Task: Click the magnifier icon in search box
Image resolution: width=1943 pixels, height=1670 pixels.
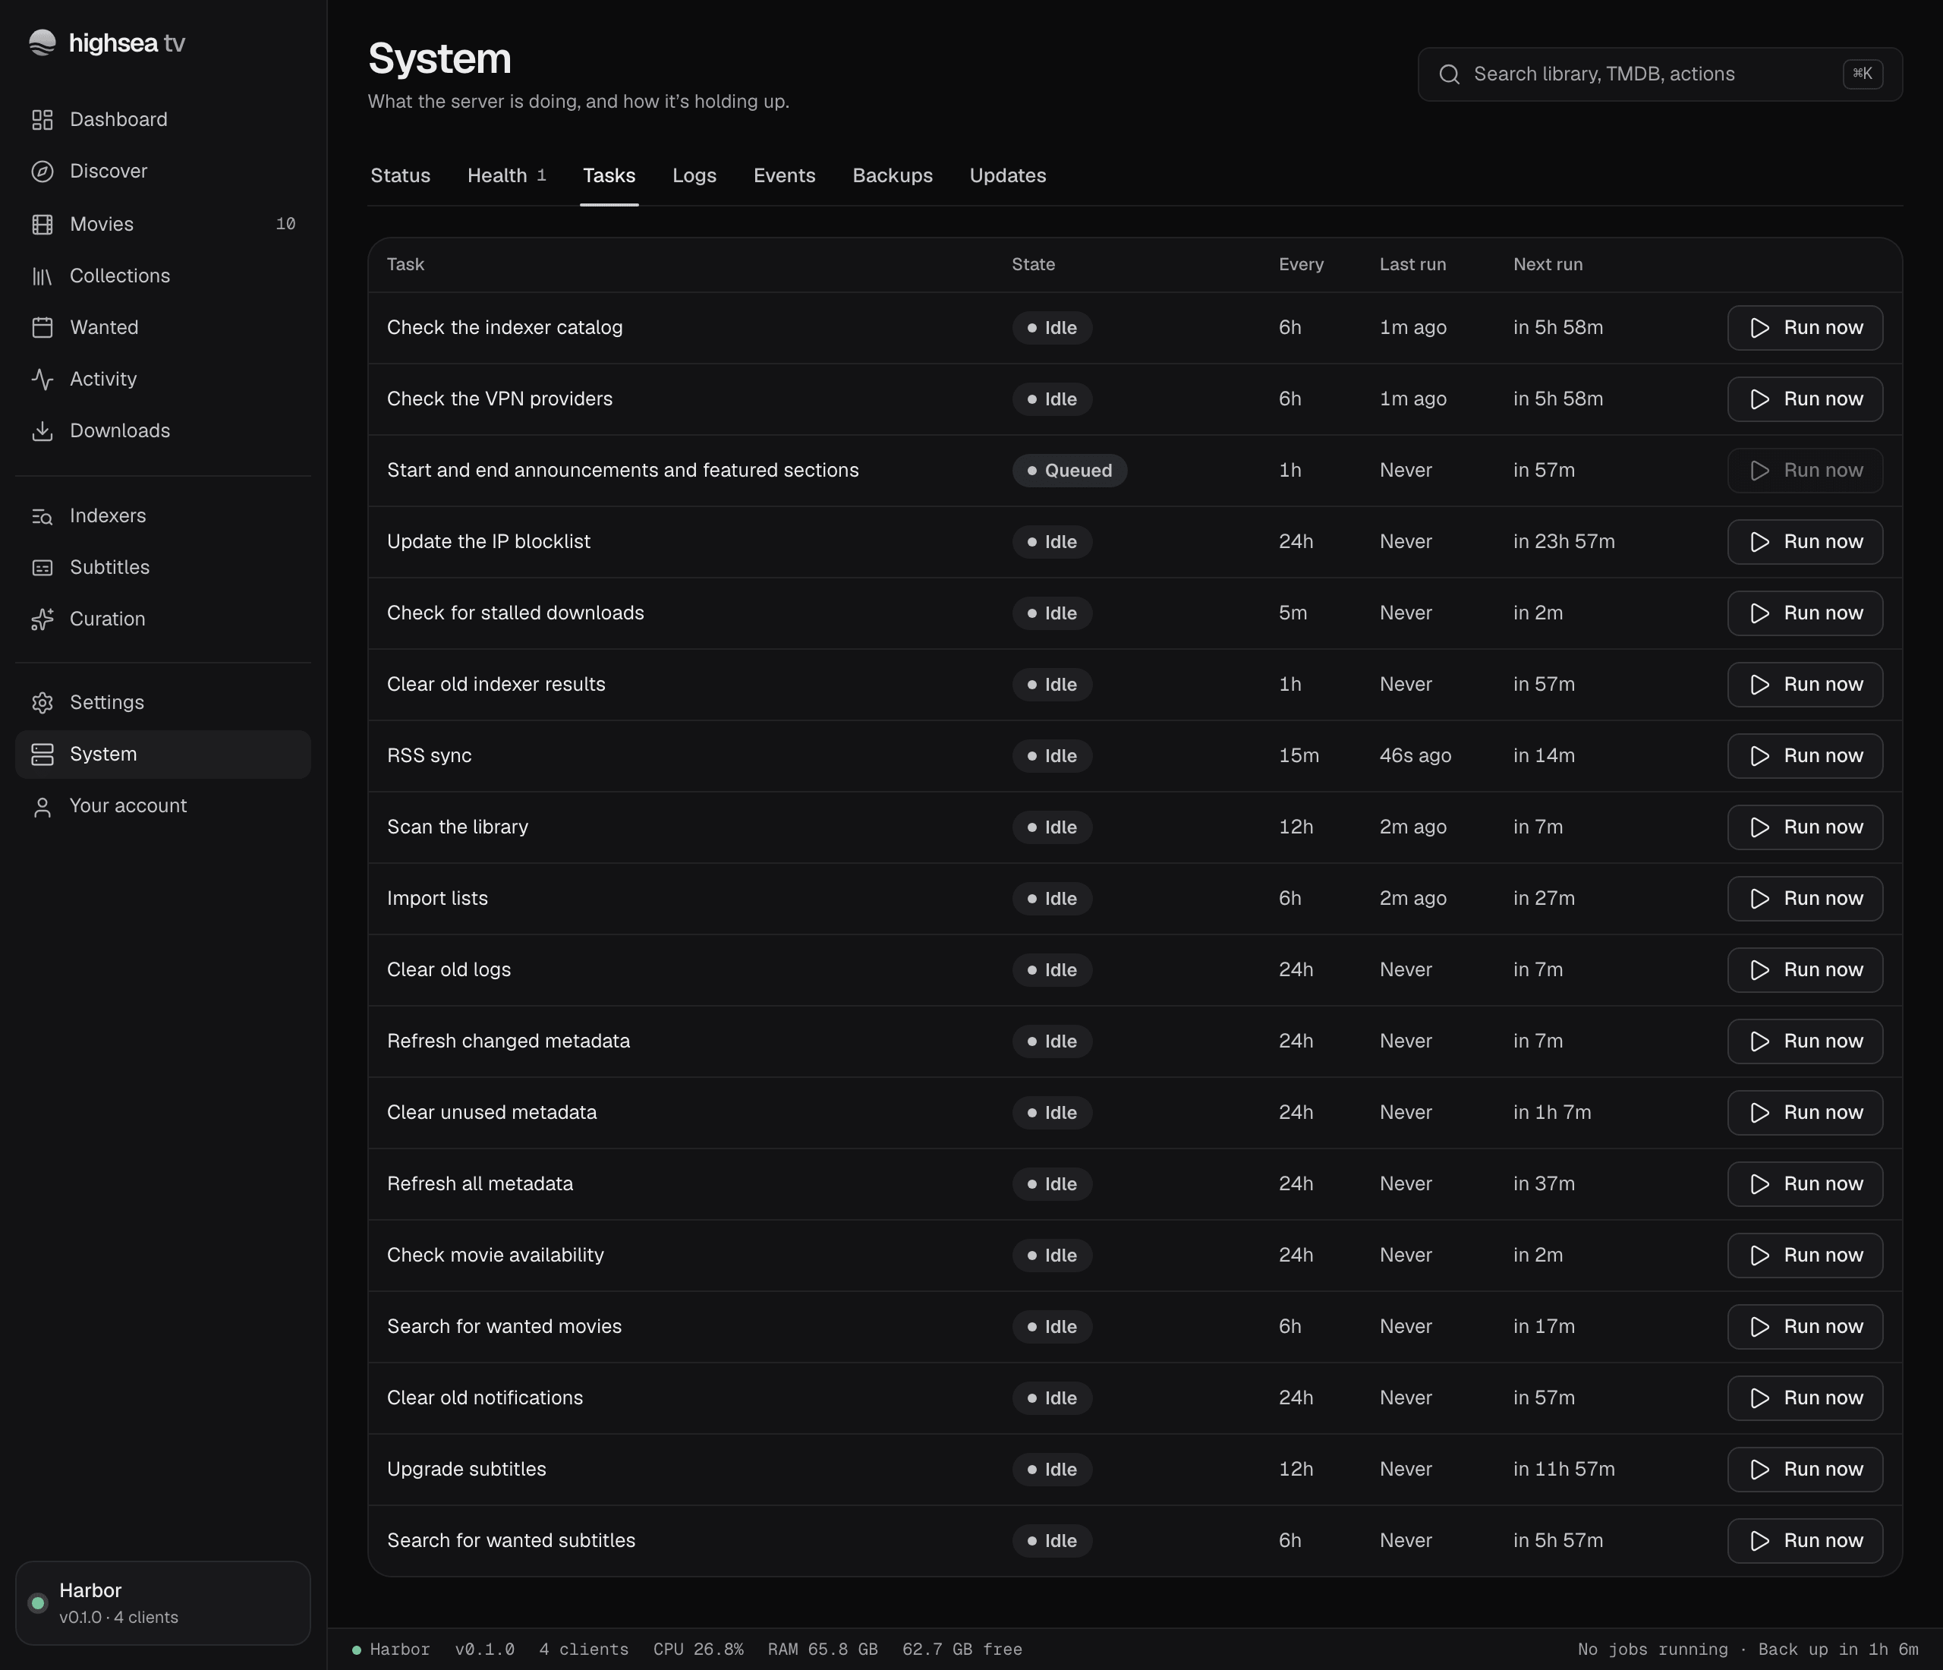Action: [x=1449, y=74]
